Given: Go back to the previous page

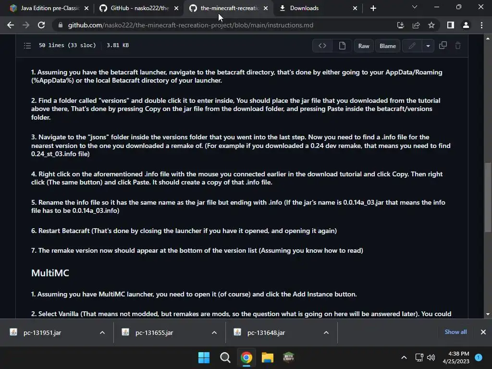Looking at the screenshot, I should pos(11,25).
